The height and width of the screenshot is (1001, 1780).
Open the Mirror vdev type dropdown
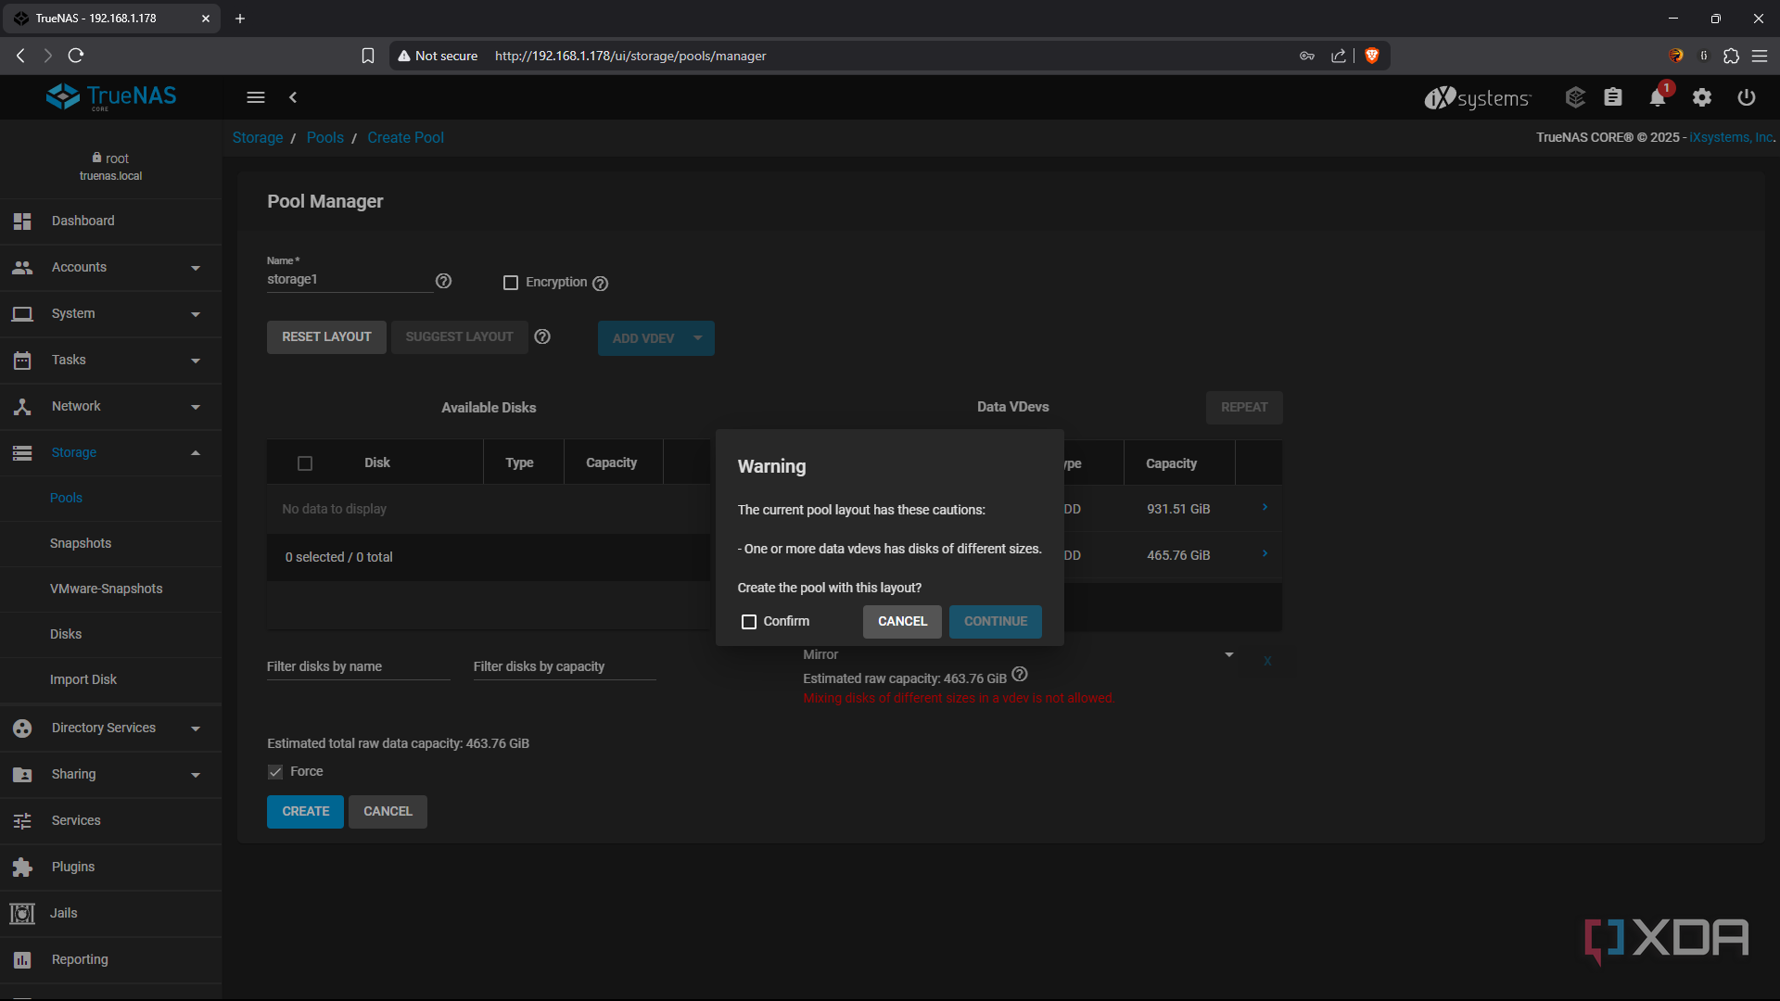pyautogui.click(x=1018, y=654)
